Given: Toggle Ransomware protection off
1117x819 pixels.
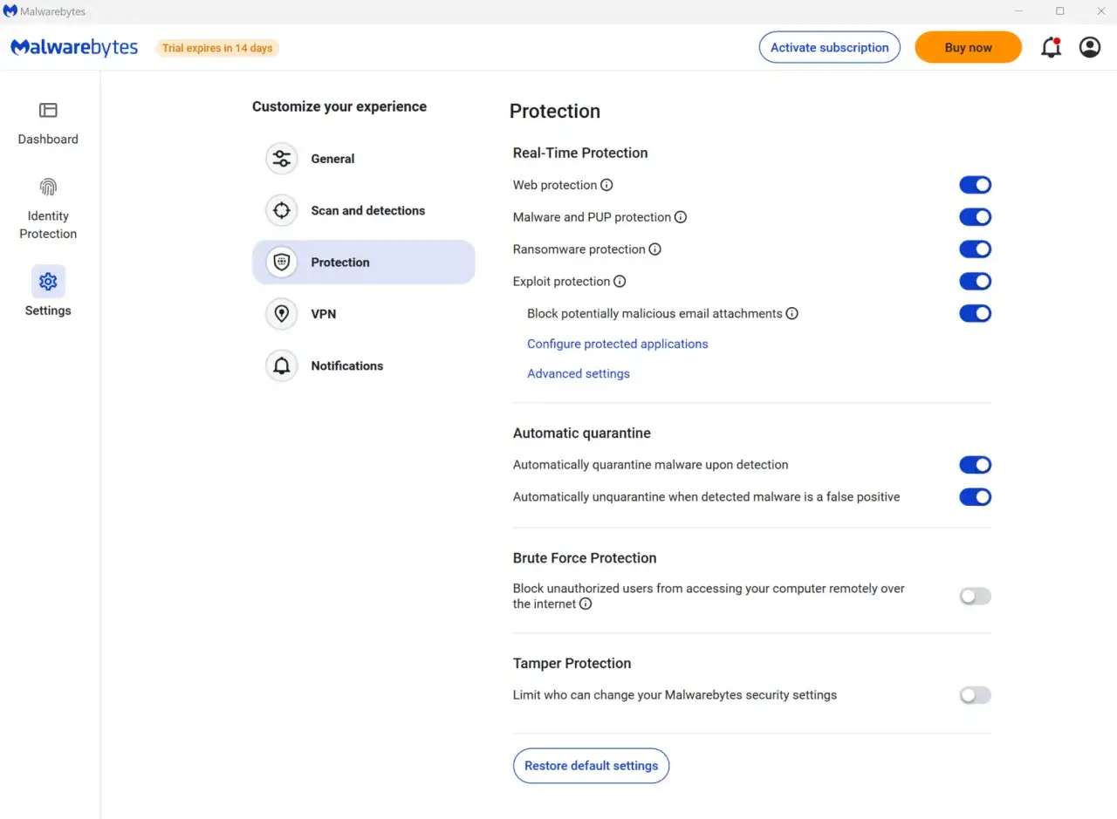Looking at the screenshot, I should pos(975,249).
